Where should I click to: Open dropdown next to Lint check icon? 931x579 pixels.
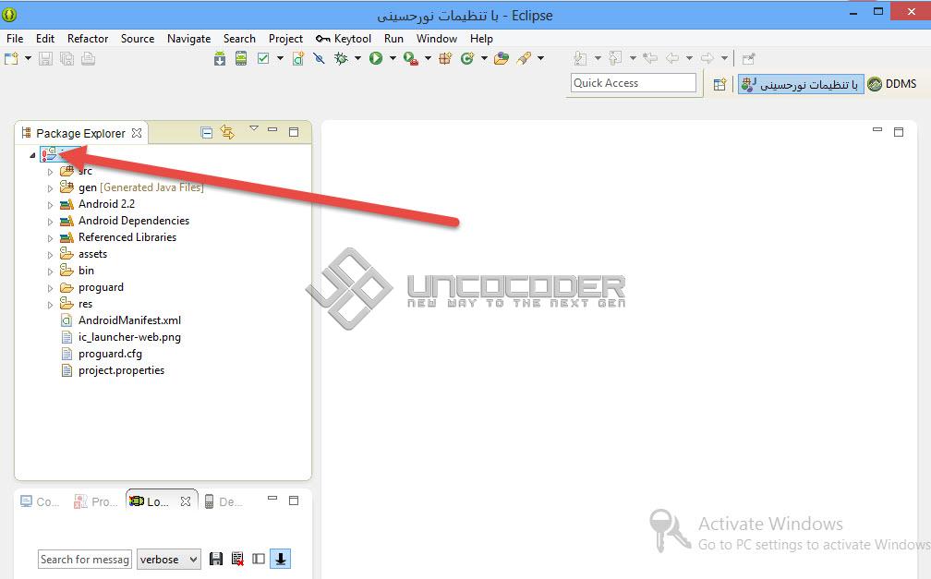coord(280,58)
